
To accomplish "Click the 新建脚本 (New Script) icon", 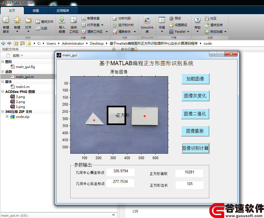I will [6, 20].
